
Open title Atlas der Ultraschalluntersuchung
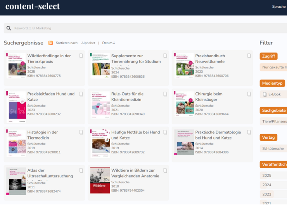click(50, 173)
